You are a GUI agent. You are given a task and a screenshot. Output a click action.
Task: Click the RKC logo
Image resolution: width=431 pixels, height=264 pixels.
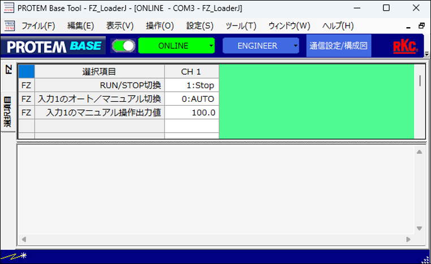tap(405, 46)
